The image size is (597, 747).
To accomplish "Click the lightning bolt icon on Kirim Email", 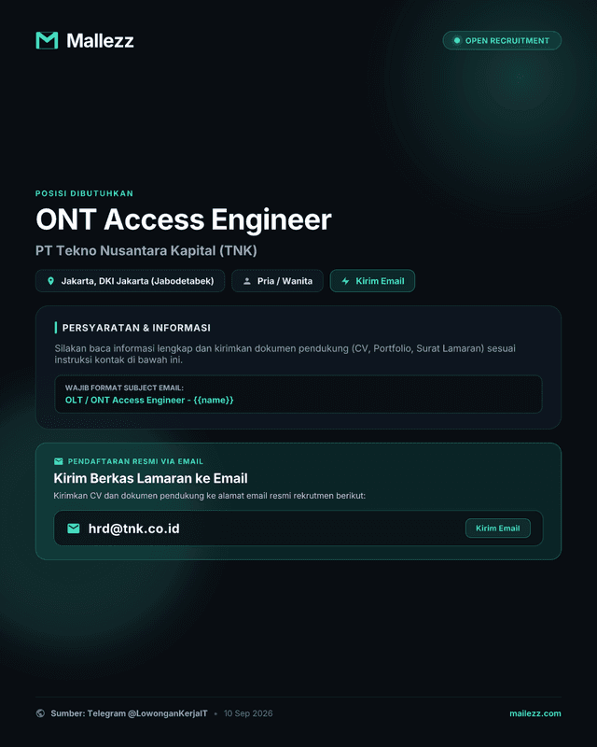I will [x=346, y=281].
